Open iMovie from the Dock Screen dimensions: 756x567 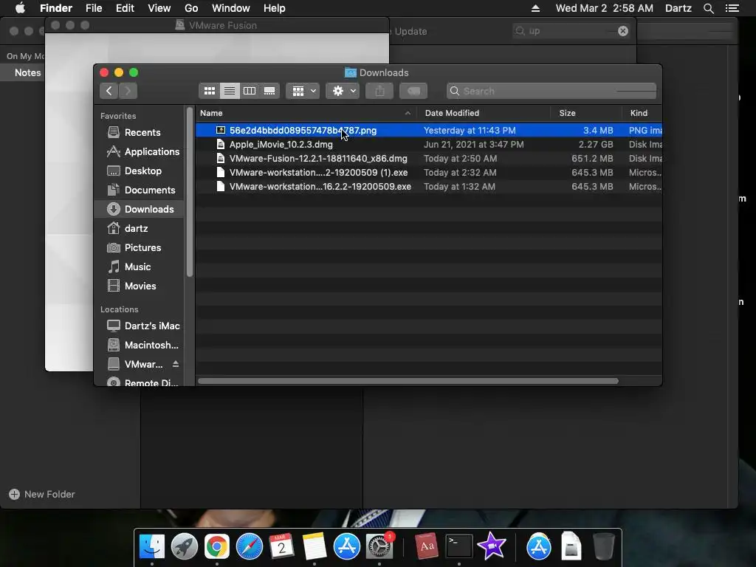491,546
